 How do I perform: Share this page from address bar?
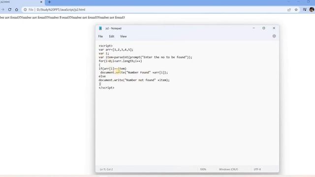[289, 10]
